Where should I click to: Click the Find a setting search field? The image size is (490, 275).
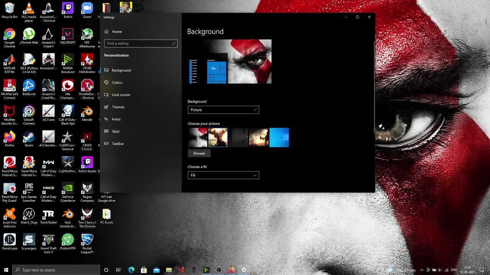(140, 43)
